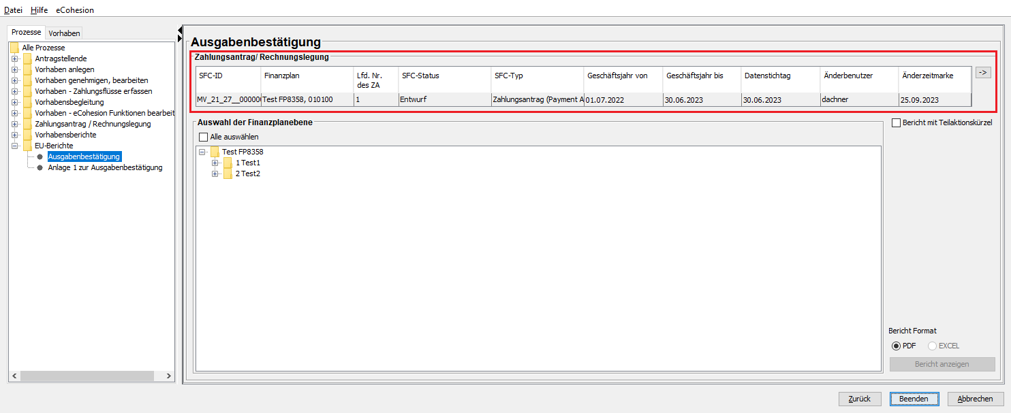
Task: Click the Abbrechen button
Action: pyautogui.click(x=975, y=399)
